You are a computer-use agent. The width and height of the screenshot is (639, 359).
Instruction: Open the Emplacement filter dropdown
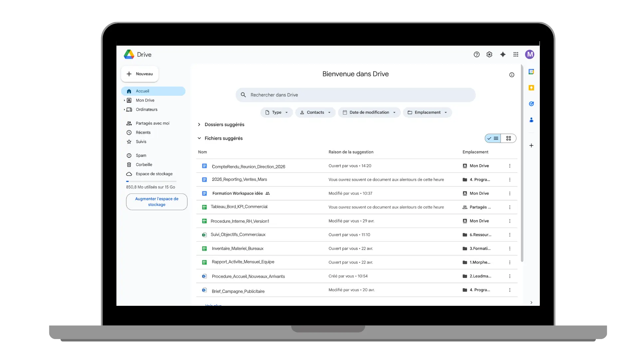pyautogui.click(x=427, y=112)
